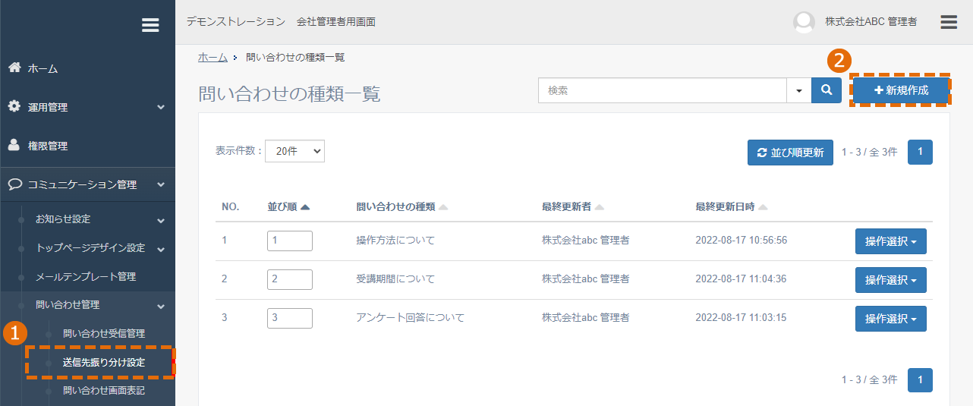Click the user avatar icon
Image resolution: width=973 pixels, height=406 pixels.
pos(804,22)
